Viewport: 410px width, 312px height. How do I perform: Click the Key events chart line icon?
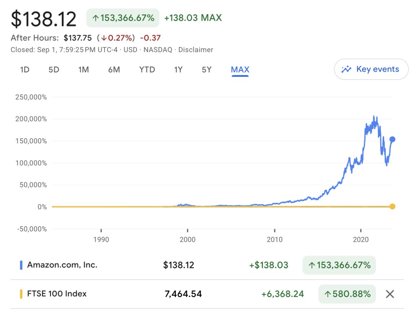pyautogui.click(x=346, y=69)
